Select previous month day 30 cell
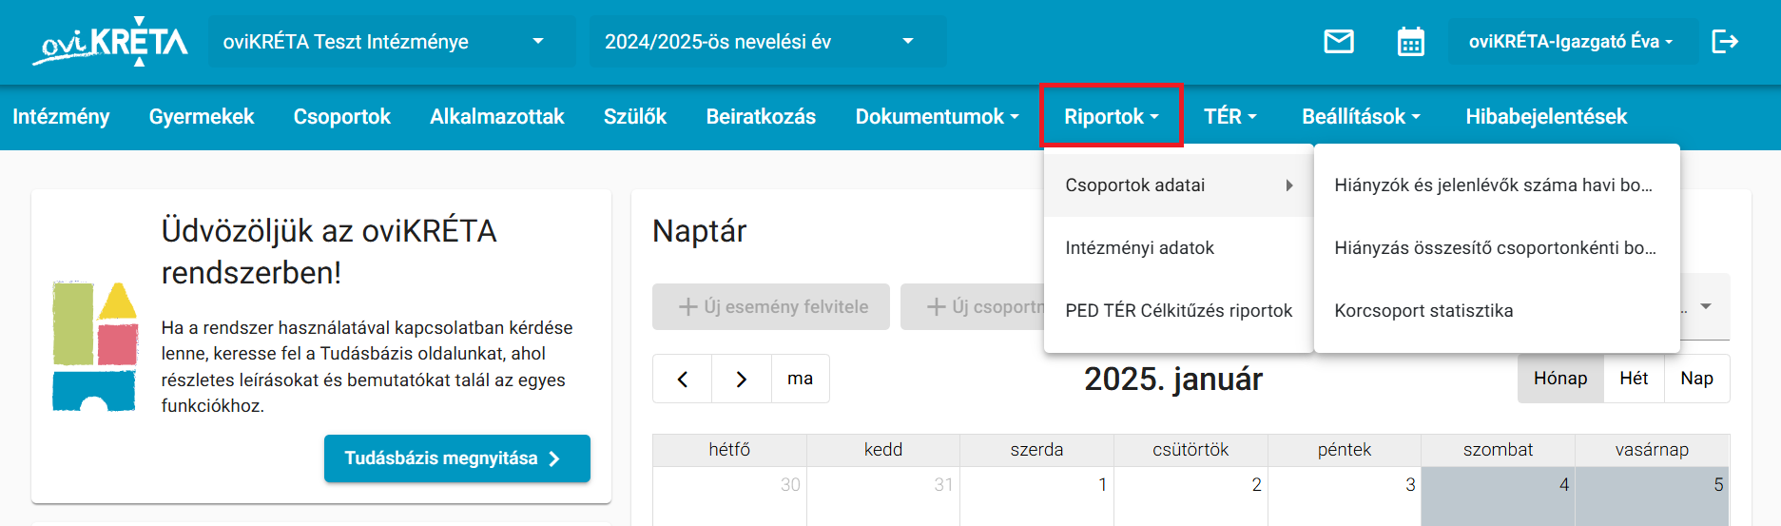 (x=729, y=496)
